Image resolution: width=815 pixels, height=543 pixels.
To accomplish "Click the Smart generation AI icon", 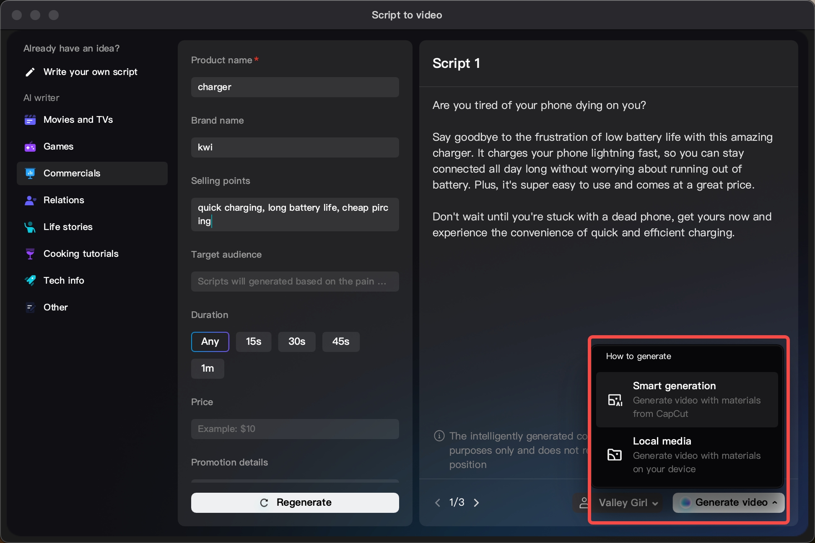I will (x=615, y=400).
